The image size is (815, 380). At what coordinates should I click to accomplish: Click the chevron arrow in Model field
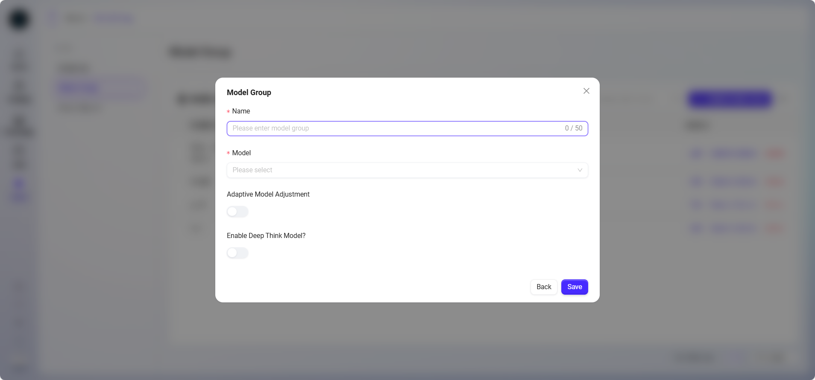point(580,170)
